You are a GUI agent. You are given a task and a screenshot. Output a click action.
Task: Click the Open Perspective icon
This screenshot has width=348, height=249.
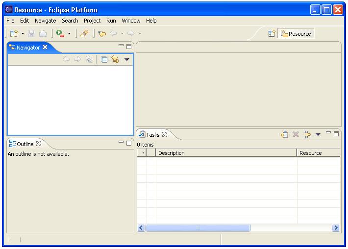[272, 34]
